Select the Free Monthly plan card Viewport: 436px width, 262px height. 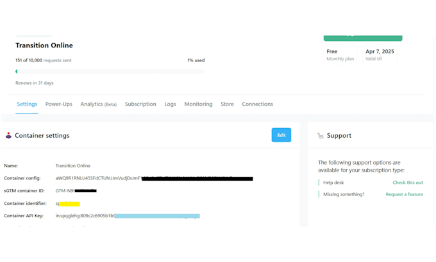(x=340, y=54)
